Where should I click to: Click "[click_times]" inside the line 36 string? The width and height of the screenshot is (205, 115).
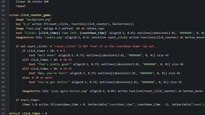click(x=49, y=33)
